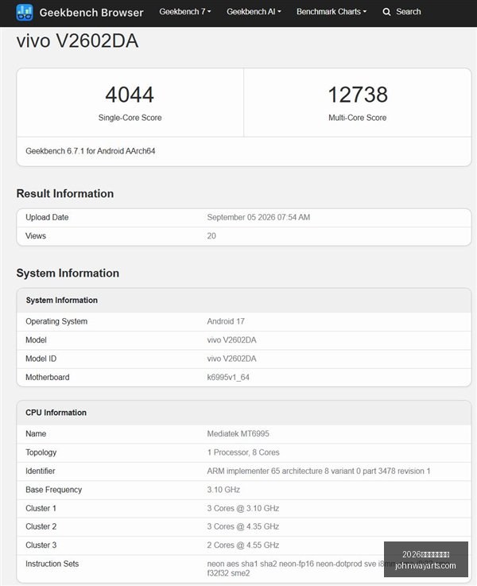Open the Benchmark Charts dropdown
This screenshot has height=586, width=477.
click(332, 12)
